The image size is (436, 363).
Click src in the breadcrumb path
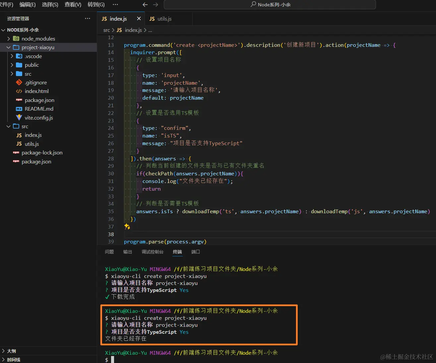click(107, 30)
